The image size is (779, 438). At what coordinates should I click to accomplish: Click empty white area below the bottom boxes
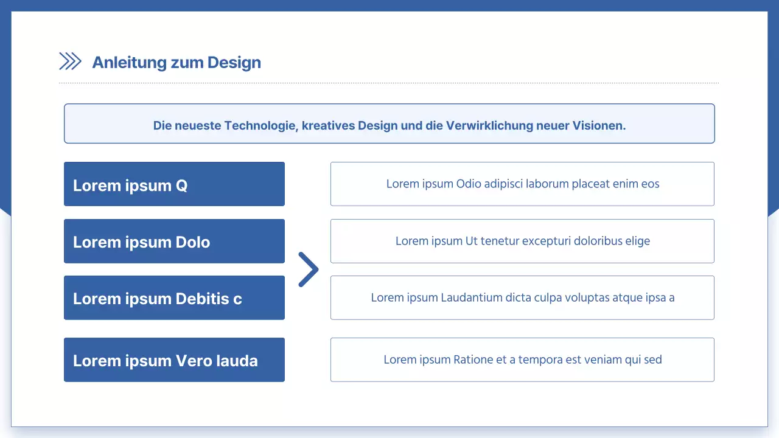point(389,404)
